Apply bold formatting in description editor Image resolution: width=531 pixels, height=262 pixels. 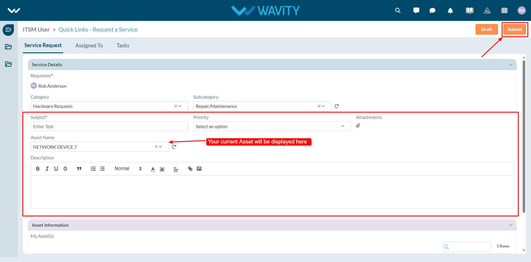[38, 169]
